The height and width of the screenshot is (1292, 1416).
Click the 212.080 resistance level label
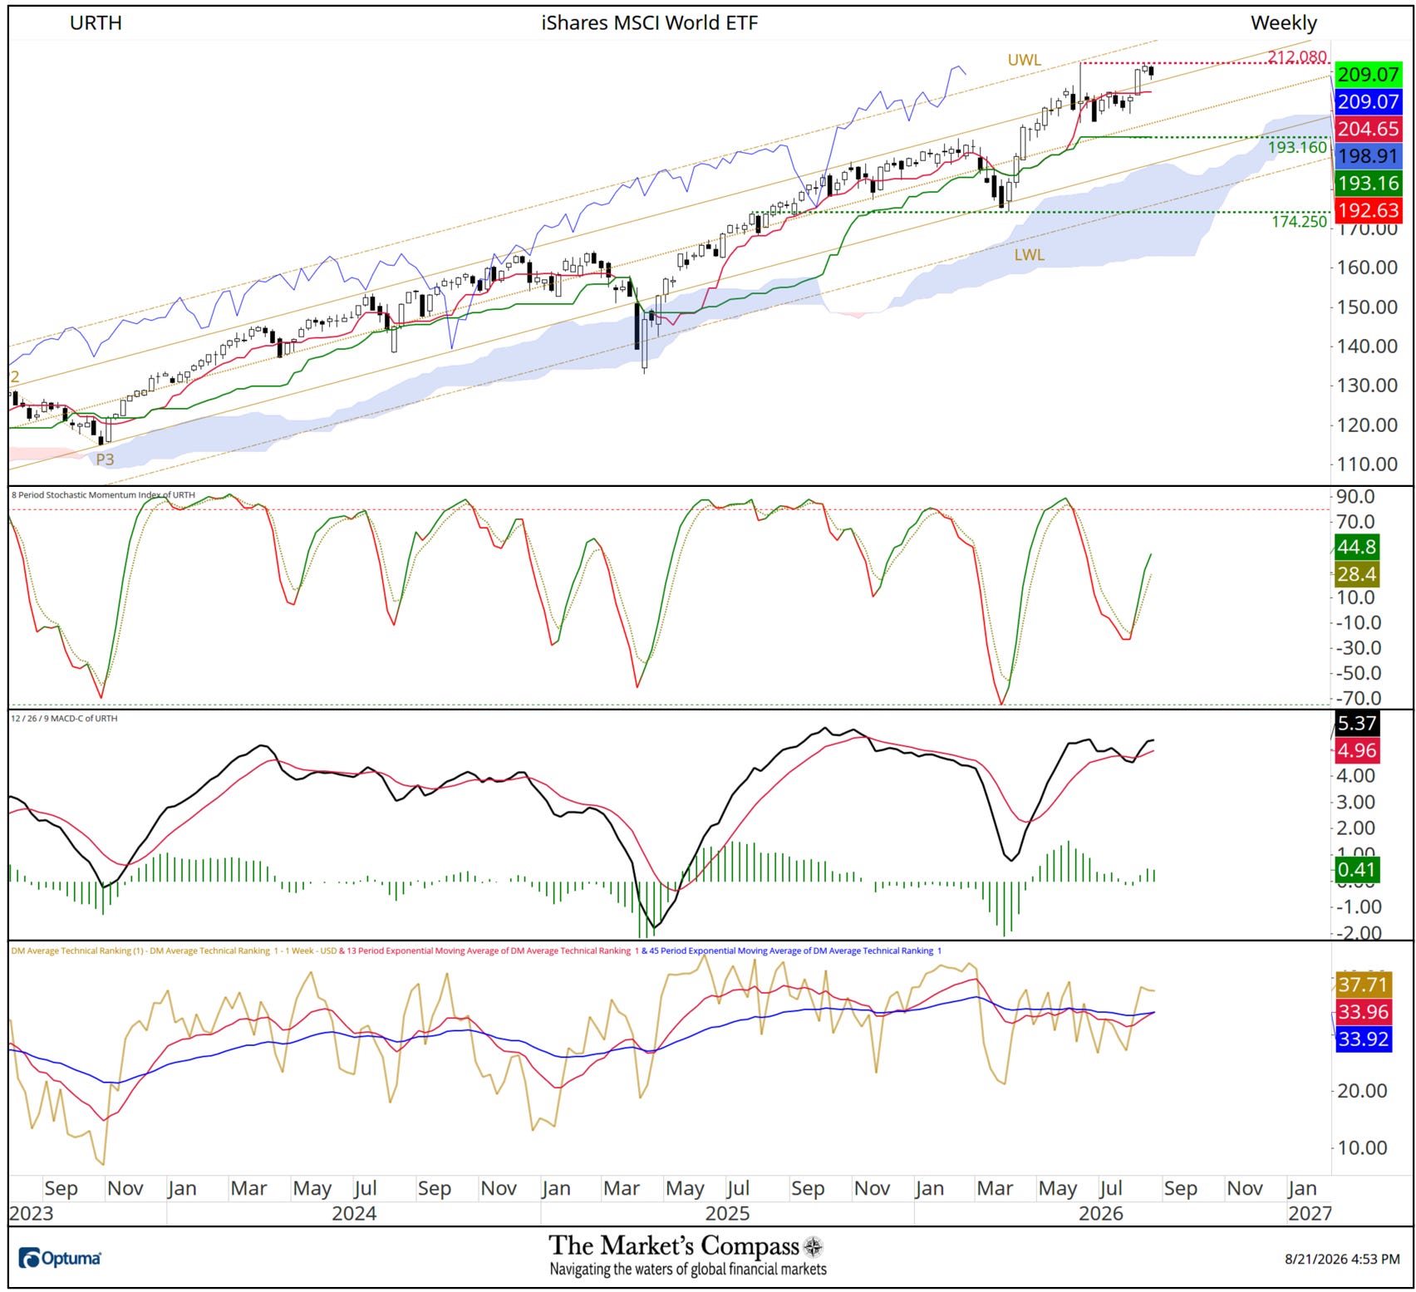coord(1297,56)
